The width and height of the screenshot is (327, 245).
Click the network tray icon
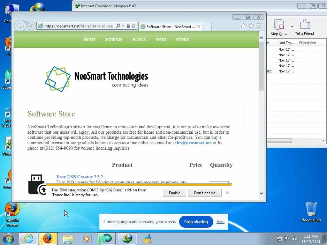click(x=279, y=239)
